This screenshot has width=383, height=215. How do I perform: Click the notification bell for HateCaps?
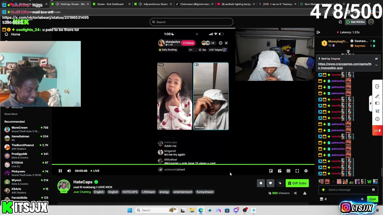[x=261, y=183]
